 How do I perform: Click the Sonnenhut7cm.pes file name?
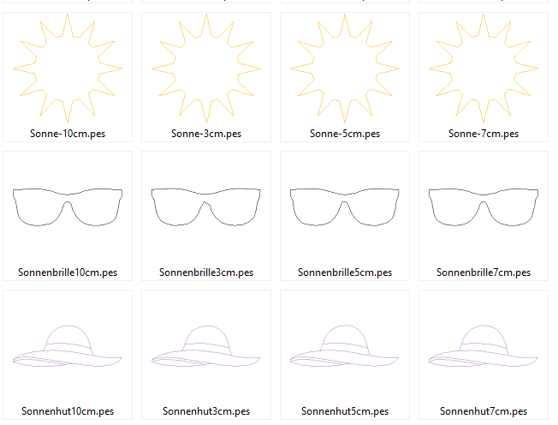click(x=484, y=411)
